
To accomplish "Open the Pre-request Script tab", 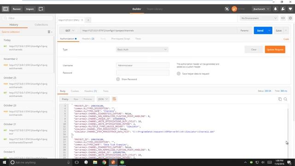I will [121, 39].
